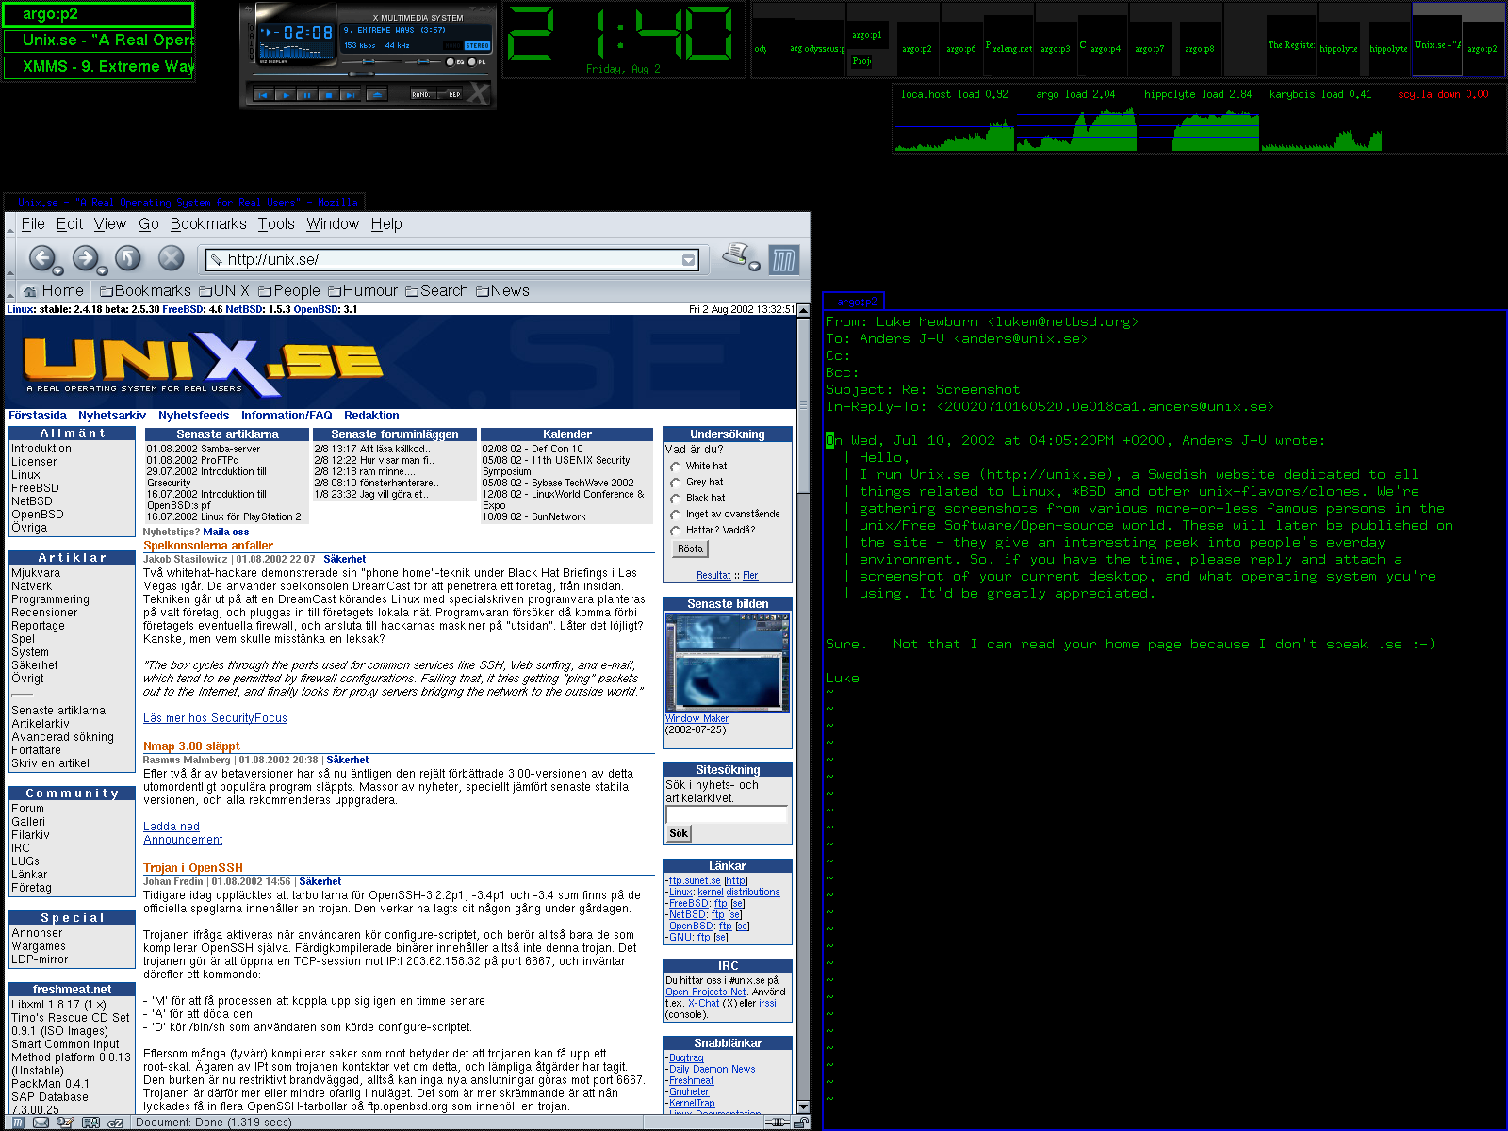
Task: Select 'The Register' workspace in pager
Action: [1291, 44]
